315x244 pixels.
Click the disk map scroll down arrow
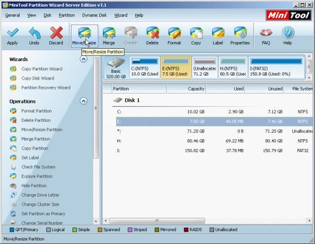coord(309,78)
